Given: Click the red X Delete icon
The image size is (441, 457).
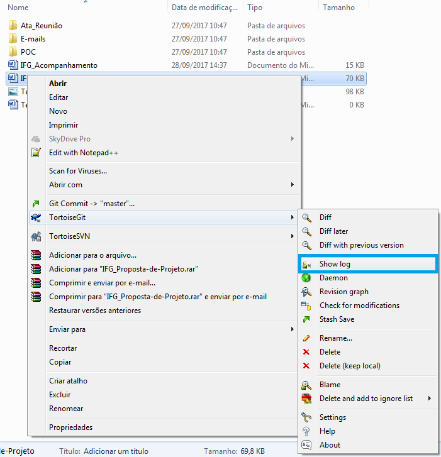Looking at the screenshot, I should click(306, 352).
